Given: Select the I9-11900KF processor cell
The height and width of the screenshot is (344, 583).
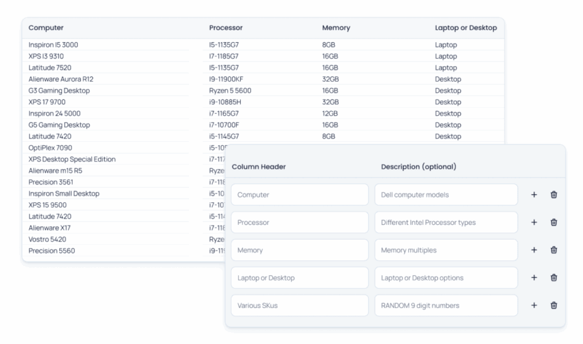Looking at the screenshot, I should [226, 79].
